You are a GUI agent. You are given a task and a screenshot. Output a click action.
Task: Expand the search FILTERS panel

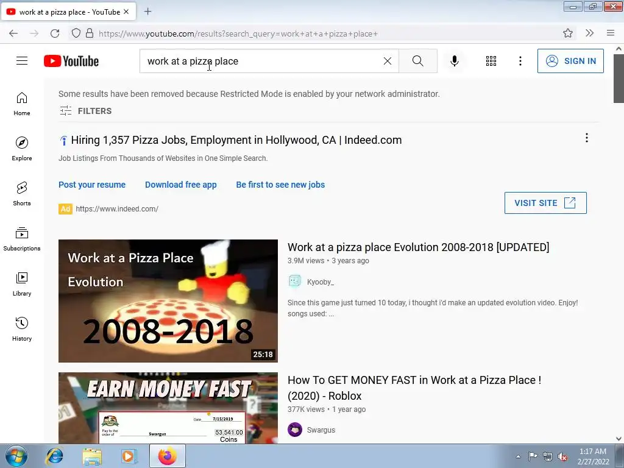coord(85,111)
